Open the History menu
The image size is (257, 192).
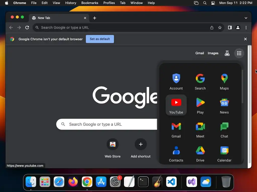71,3
